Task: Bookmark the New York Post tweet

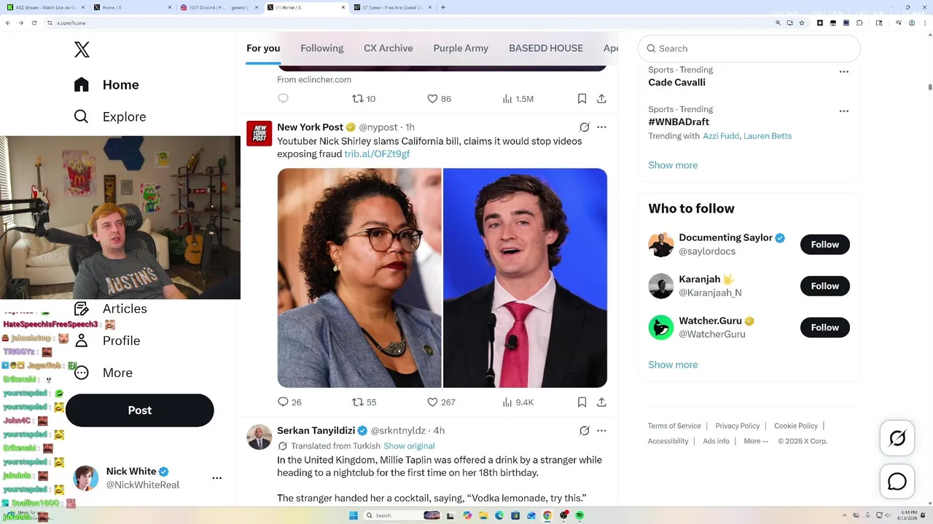Action: [x=582, y=402]
